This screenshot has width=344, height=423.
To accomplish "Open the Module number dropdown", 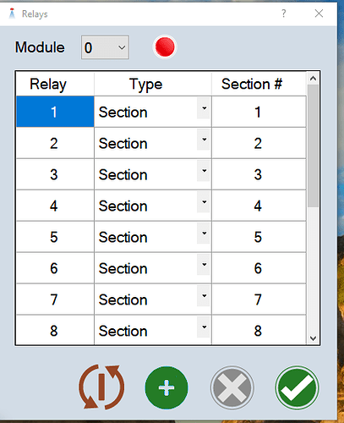I will [105, 47].
